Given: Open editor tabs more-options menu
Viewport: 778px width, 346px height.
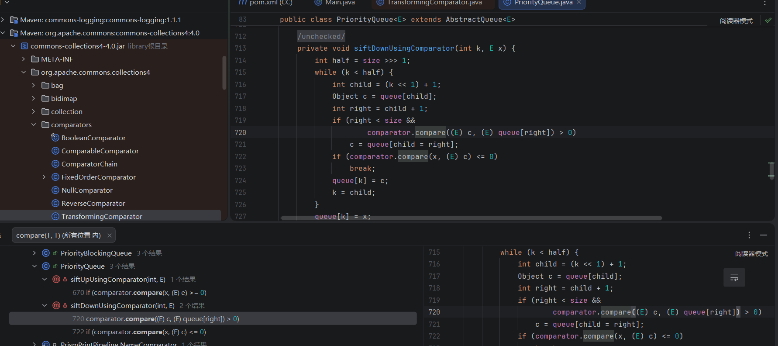Looking at the screenshot, I should click(764, 3).
